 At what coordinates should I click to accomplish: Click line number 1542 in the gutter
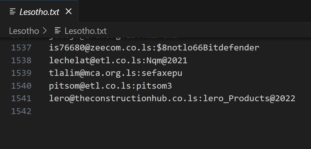pos(21,111)
